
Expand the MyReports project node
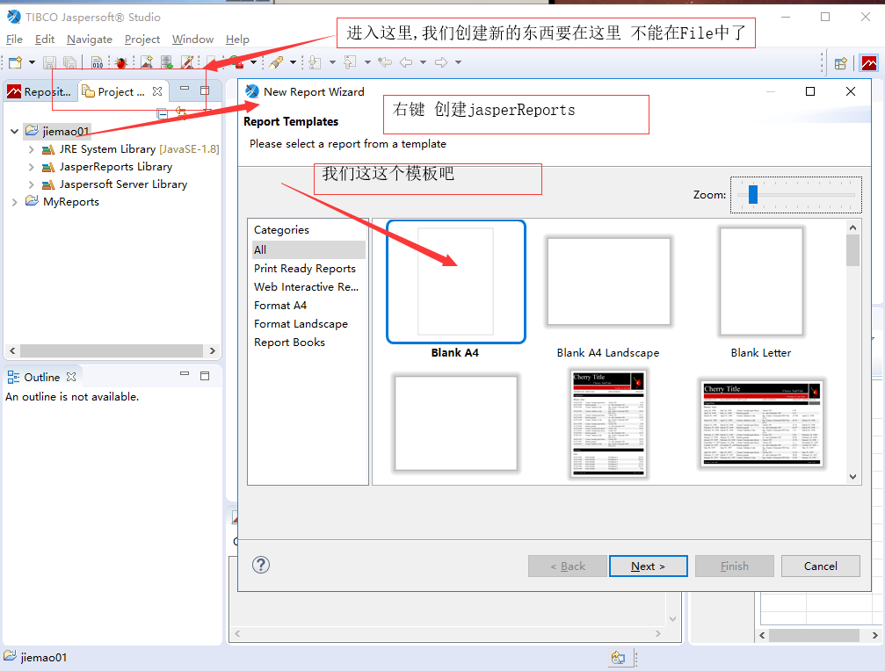pyautogui.click(x=14, y=202)
